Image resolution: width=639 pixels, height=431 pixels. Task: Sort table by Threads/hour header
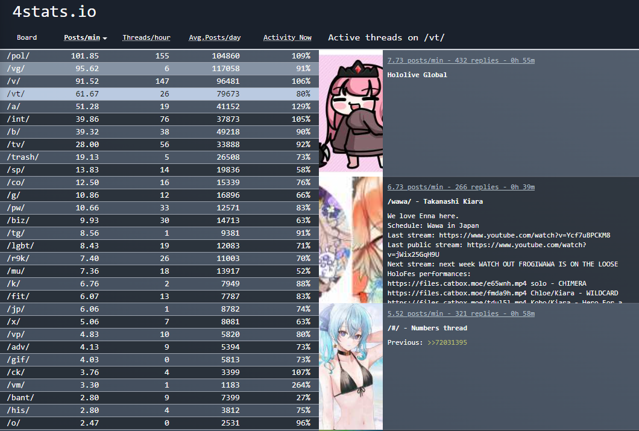146,37
